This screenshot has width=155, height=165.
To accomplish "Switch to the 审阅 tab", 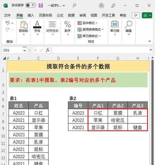I will (82, 16).
